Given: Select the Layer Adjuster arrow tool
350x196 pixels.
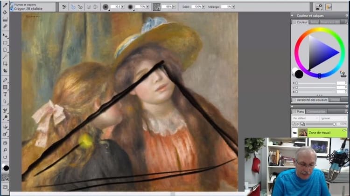Looking at the screenshot, I should (5, 35).
